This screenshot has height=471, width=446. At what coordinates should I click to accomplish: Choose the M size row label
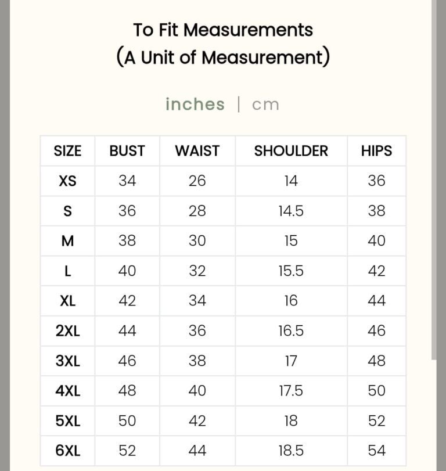pyautogui.click(x=67, y=241)
